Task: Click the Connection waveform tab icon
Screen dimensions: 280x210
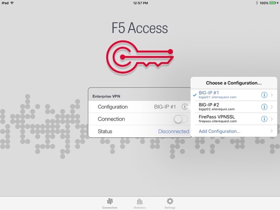Action: point(110,201)
